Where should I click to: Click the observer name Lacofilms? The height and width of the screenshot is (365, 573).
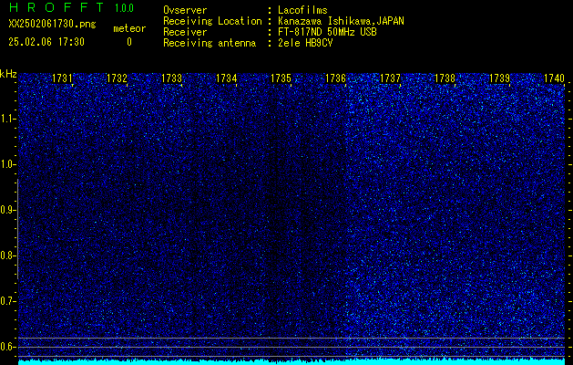click(x=302, y=10)
